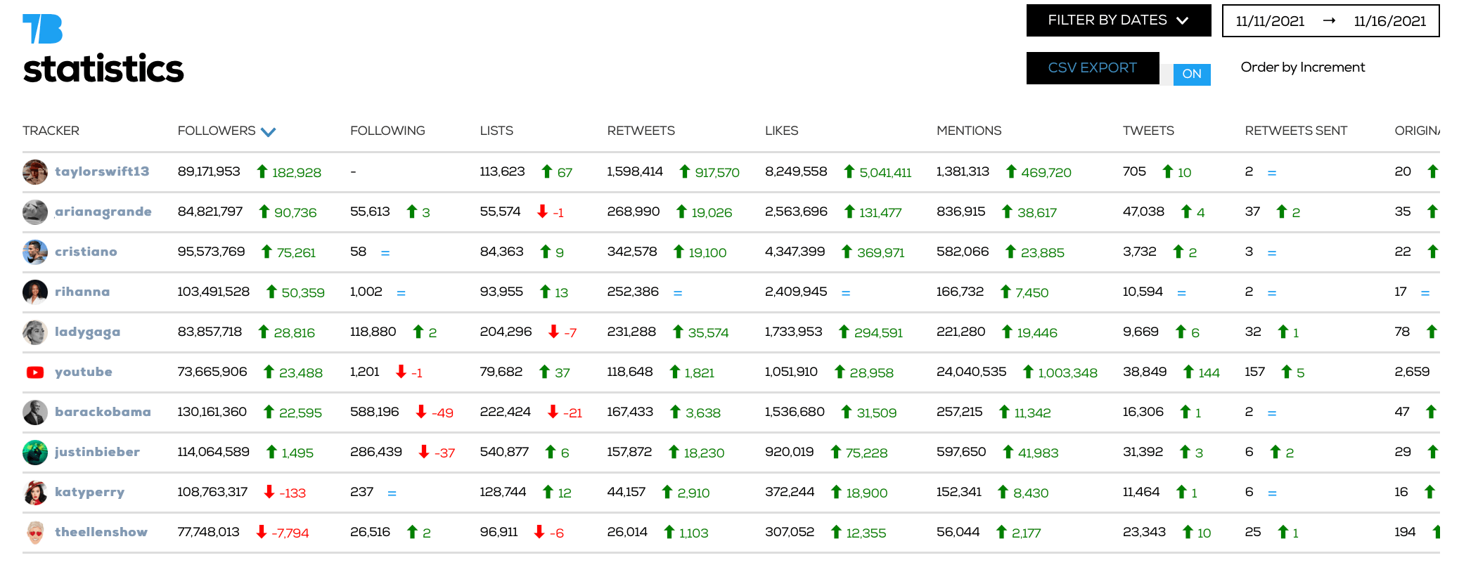Click equals sign beside rihanna tweets 10,594

tap(1181, 293)
